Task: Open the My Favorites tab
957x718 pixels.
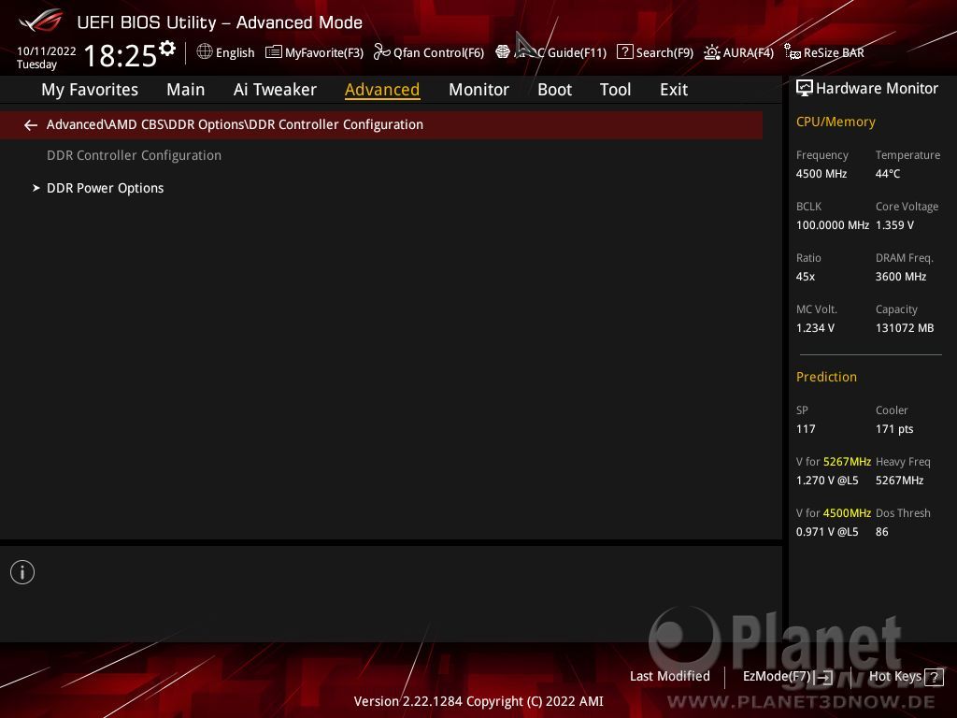Action: pyautogui.click(x=90, y=90)
